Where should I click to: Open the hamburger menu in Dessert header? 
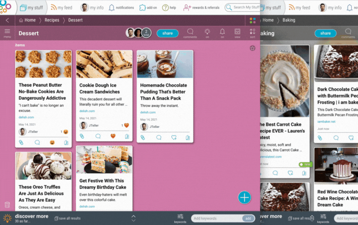click(7, 32)
